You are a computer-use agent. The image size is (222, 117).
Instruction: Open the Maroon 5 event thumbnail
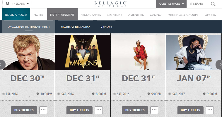(x=83, y=52)
